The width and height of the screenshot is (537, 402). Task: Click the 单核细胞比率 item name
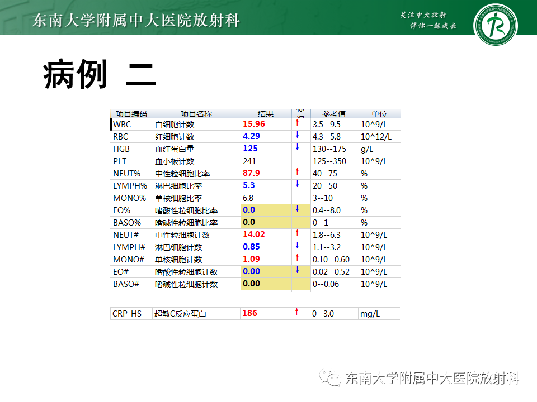click(178, 199)
